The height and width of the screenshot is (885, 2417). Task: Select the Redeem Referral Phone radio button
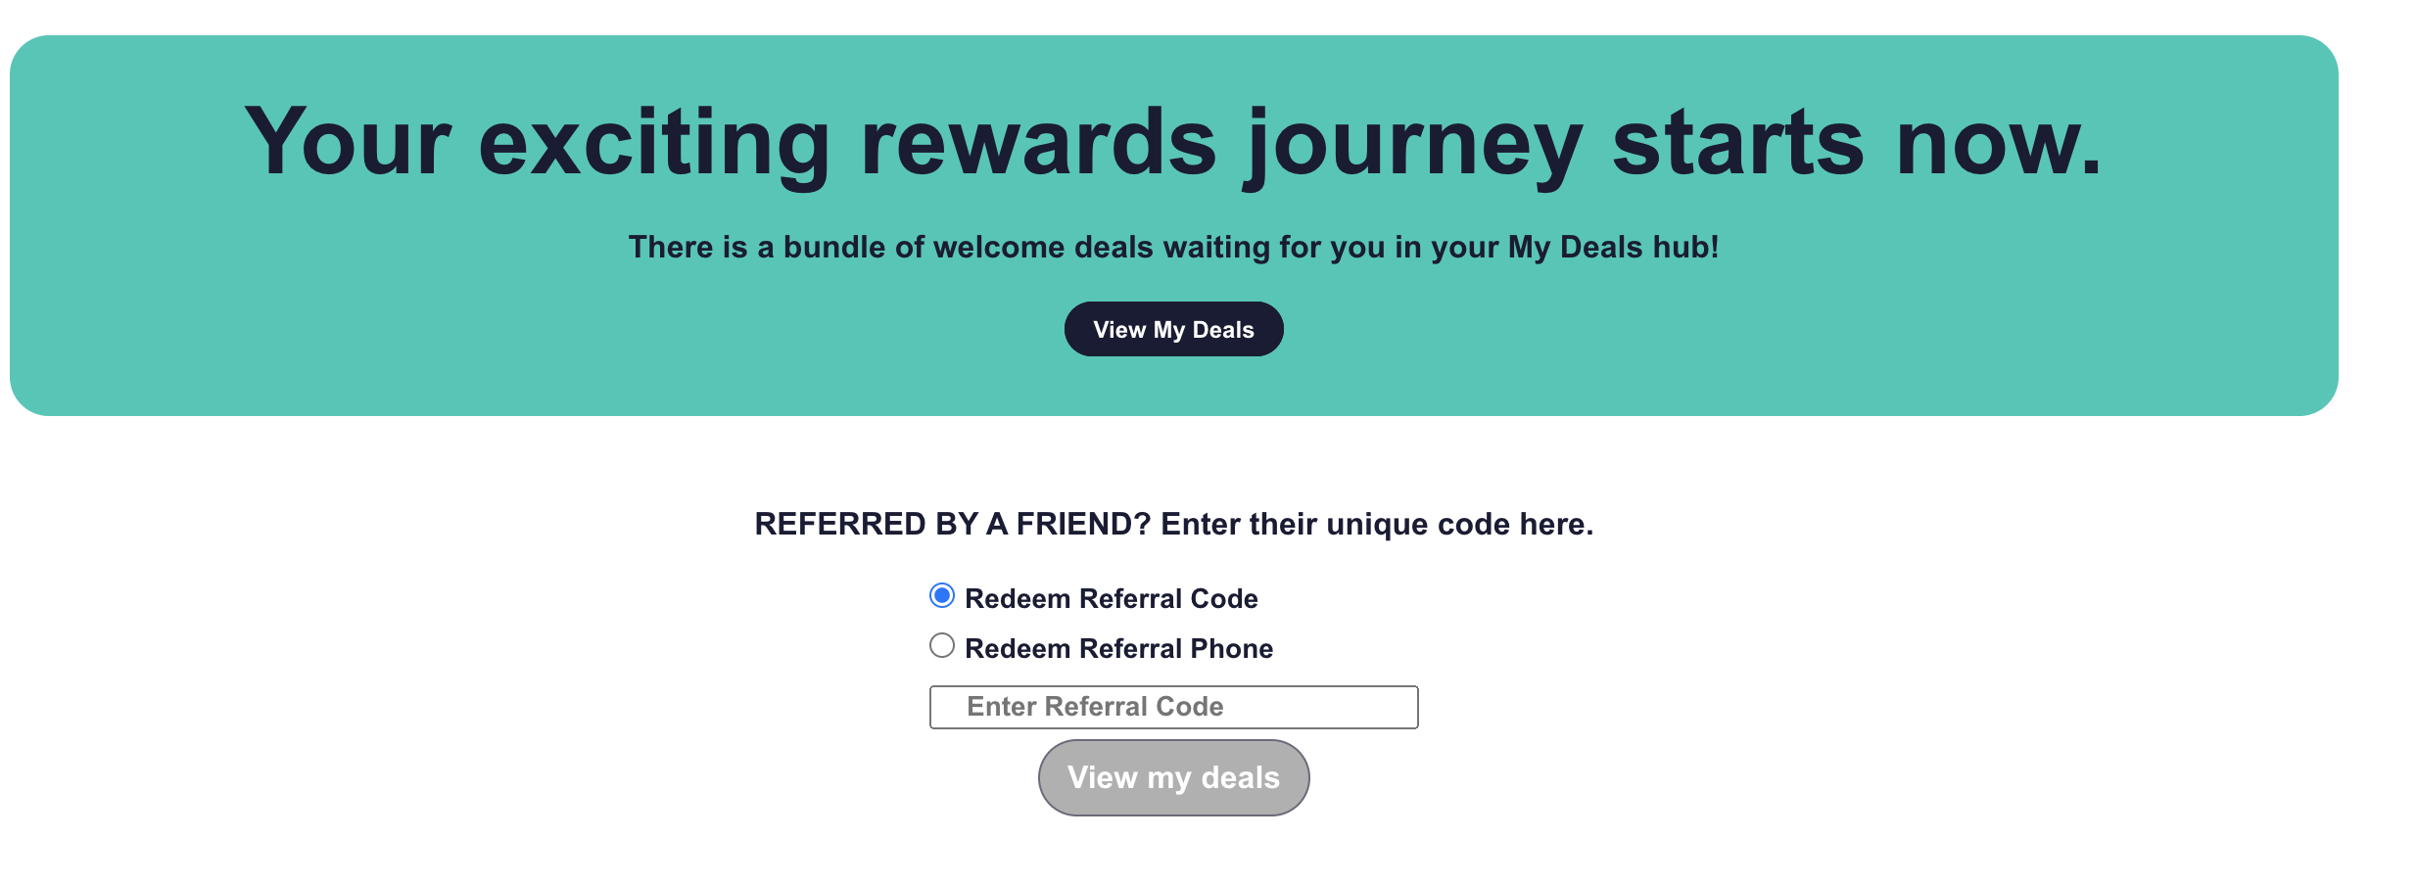click(x=942, y=645)
